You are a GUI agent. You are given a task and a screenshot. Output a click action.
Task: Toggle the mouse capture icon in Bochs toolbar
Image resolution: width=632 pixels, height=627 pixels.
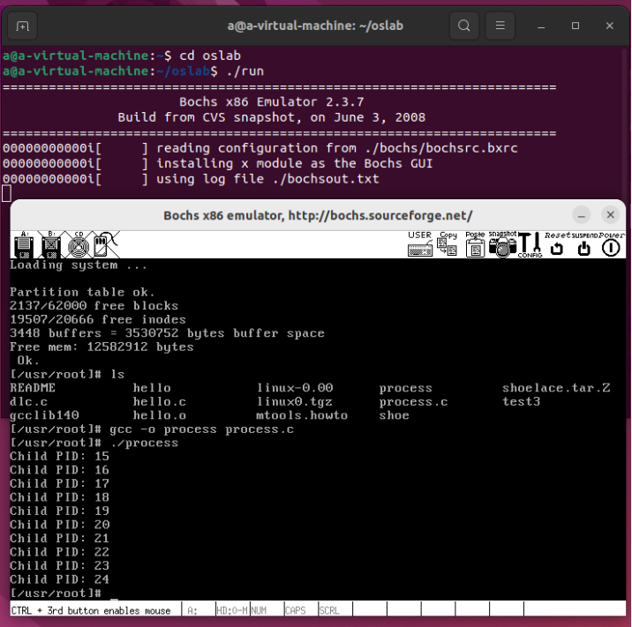coord(106,244)
